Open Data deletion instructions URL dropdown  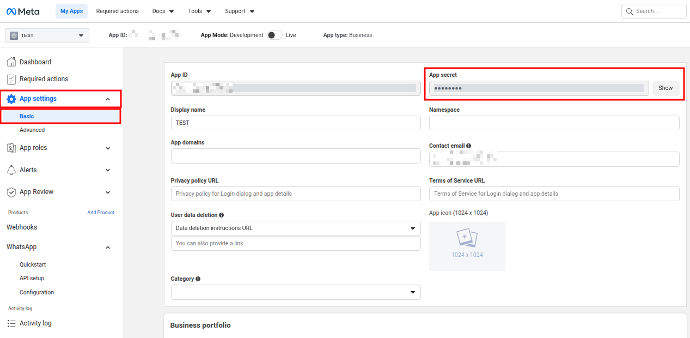tap(296, 228)
